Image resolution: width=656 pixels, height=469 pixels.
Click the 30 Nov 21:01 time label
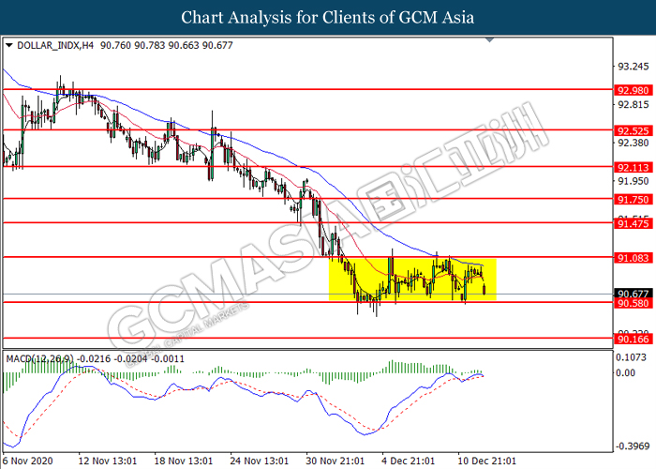335,461
